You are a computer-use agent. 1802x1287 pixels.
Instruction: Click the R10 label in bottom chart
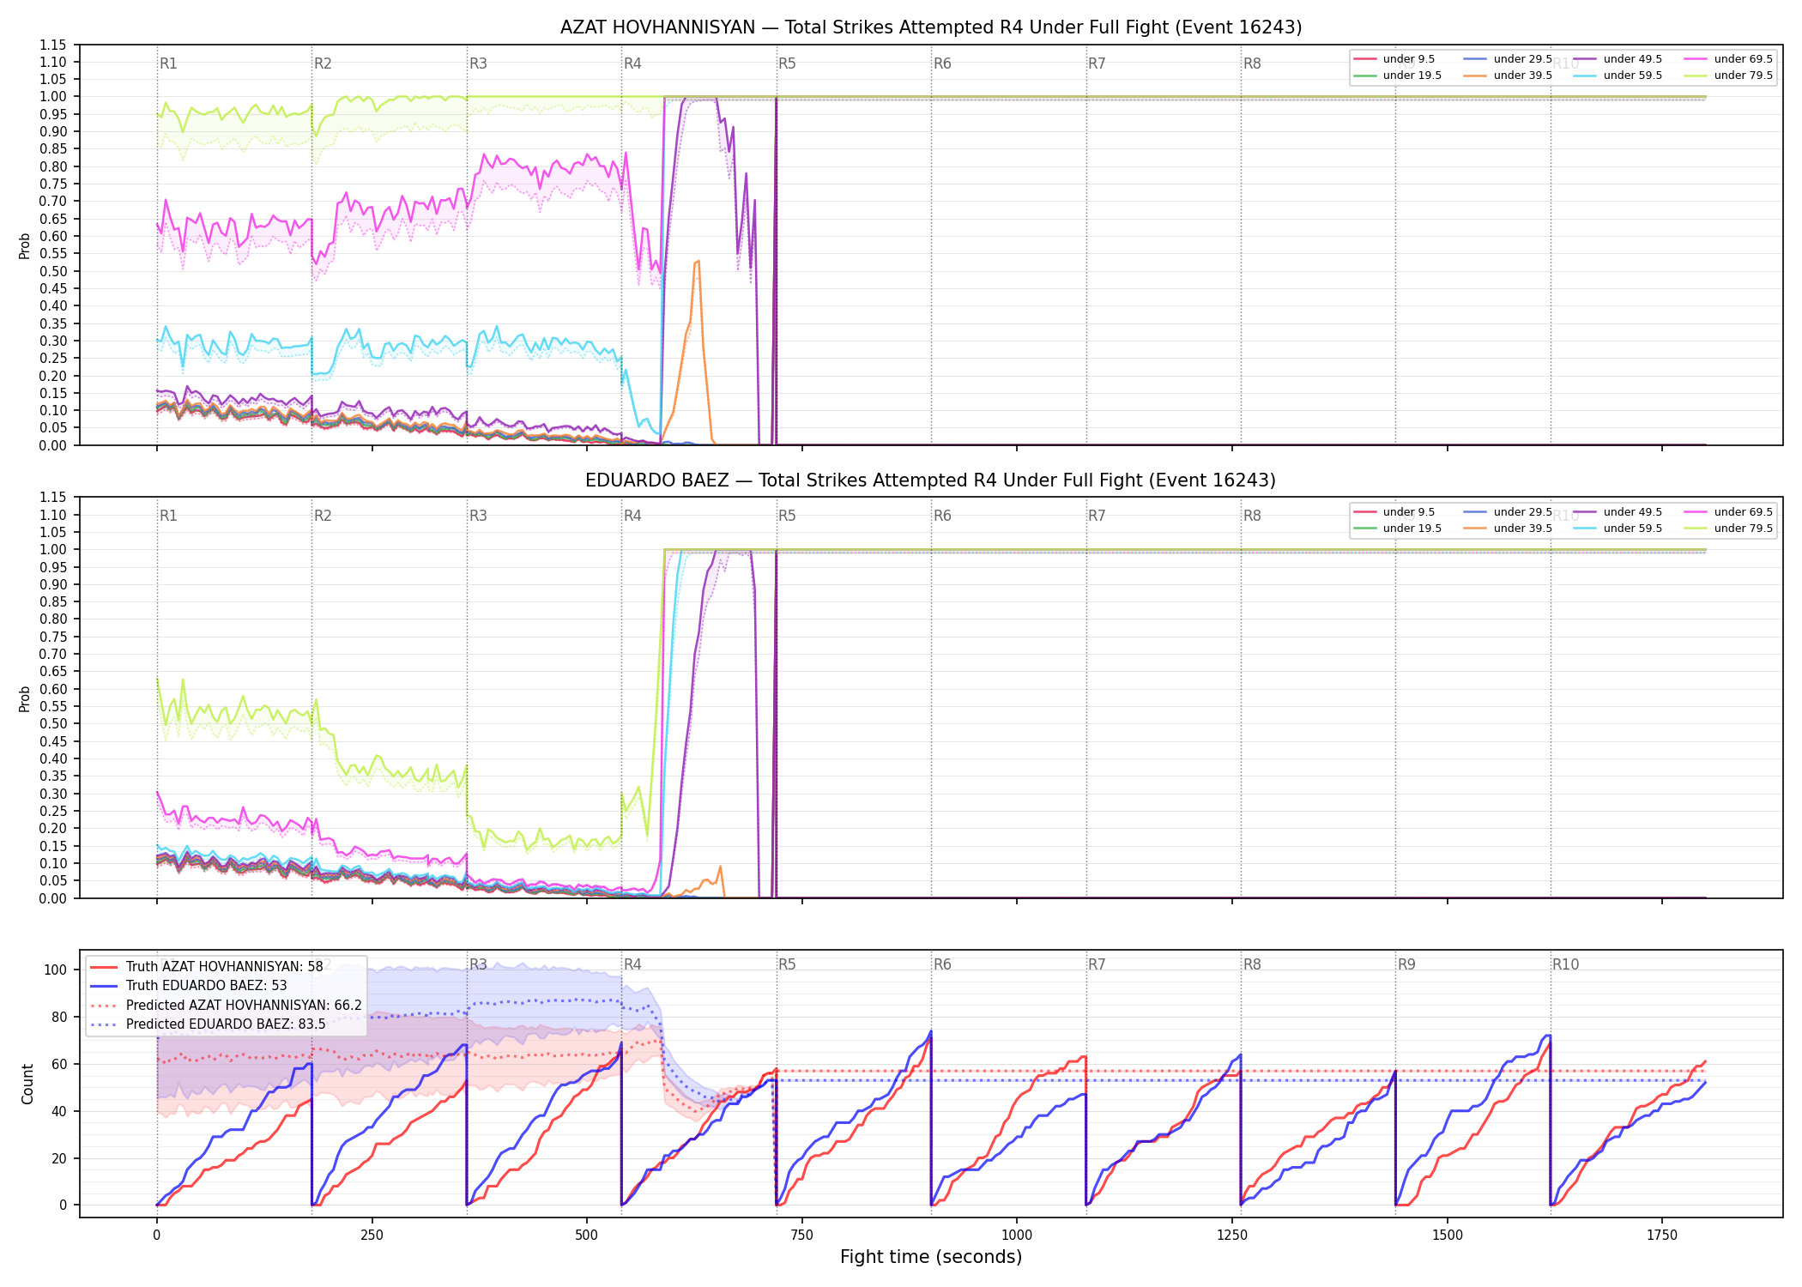coord(1565,964)
